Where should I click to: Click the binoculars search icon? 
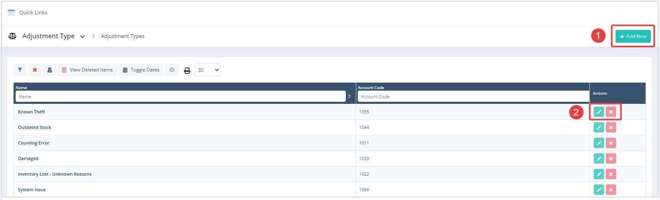click(x=50, y=70)
